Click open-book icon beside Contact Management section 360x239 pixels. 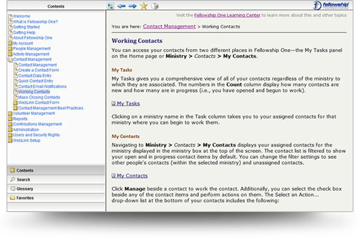(10, 59)
